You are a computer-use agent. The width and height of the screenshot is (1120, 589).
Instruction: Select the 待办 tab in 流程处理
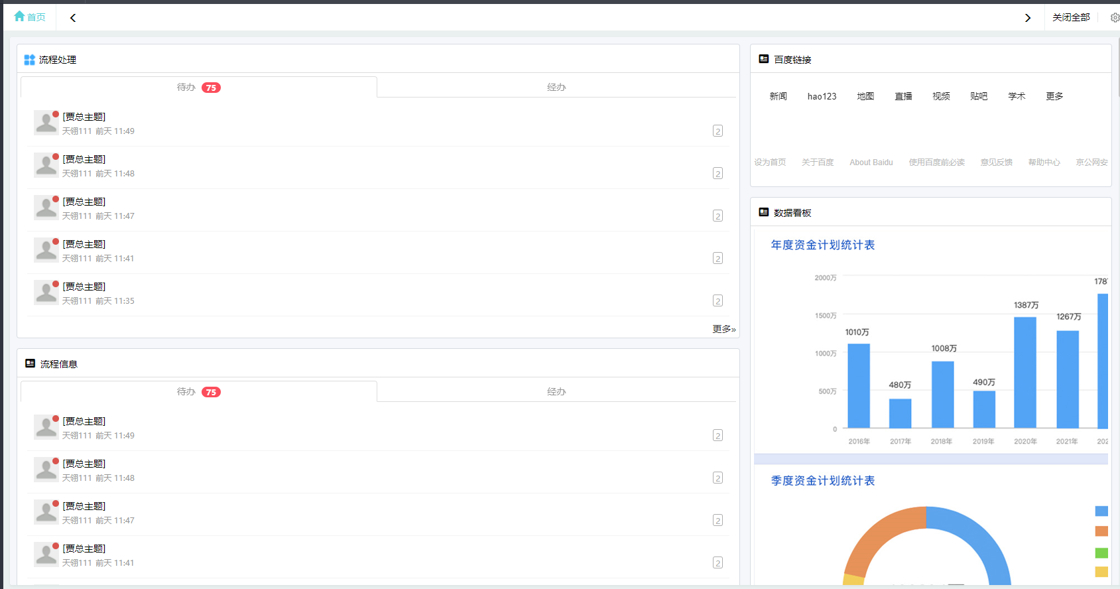pyautogui.click(x=199, y=87)
